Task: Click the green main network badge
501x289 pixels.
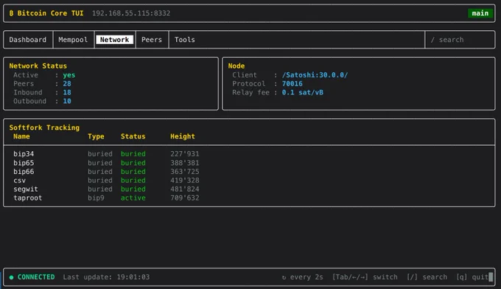Action: click(x=480, y=13)
